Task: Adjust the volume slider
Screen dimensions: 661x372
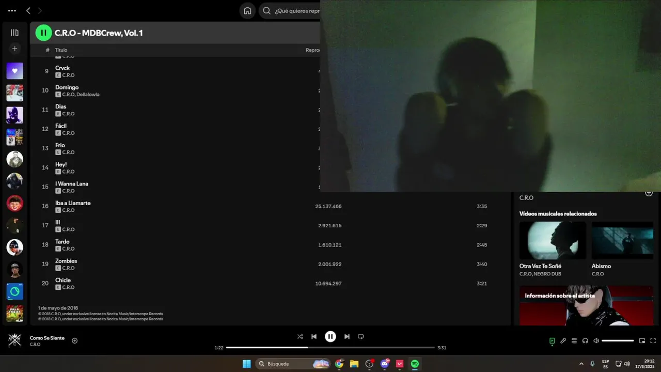Action: coord(618,340)
